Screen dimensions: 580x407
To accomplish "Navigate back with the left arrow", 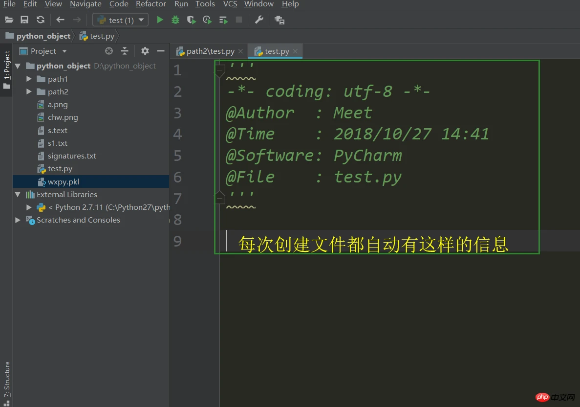I will click(60, 20).
